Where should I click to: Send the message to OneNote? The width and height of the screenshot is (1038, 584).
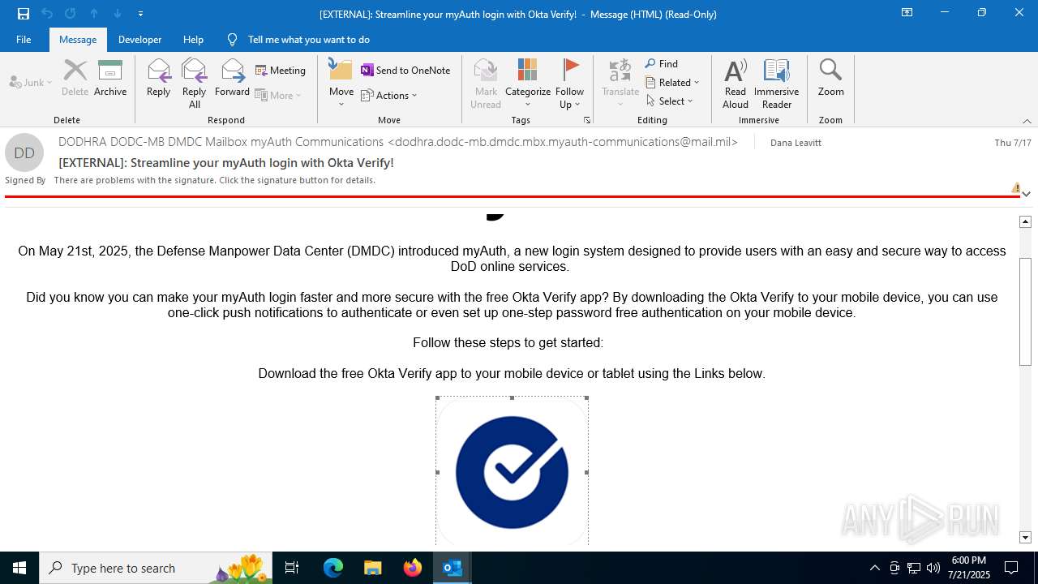tap(405, 71)
